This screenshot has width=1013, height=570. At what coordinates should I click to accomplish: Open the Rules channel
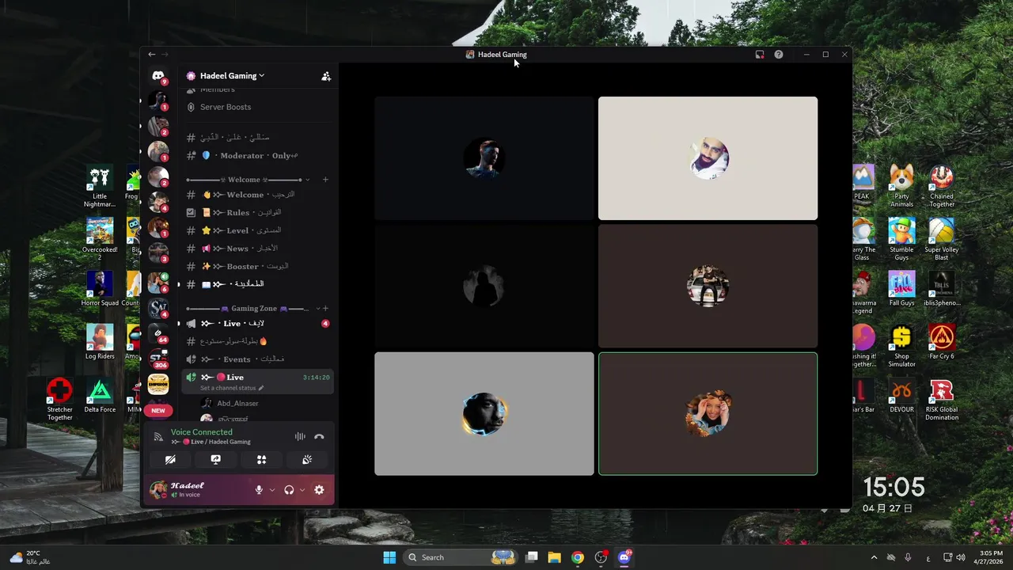point(257,213)
